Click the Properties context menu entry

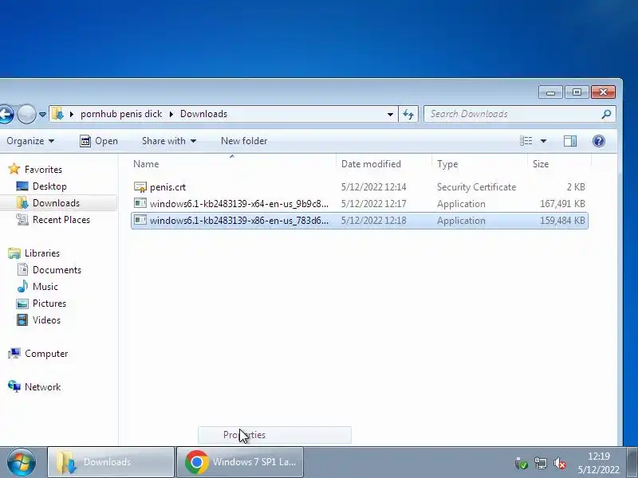coord(274,435)
